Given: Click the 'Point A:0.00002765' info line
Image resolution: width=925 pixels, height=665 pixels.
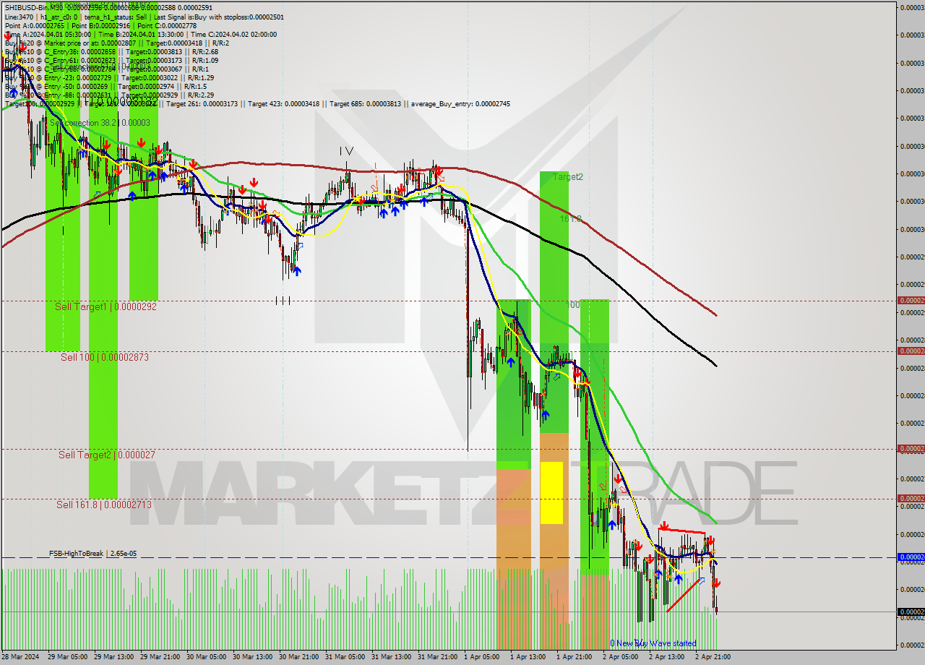Looking at the screenshot, I should [x=35, y=25].
